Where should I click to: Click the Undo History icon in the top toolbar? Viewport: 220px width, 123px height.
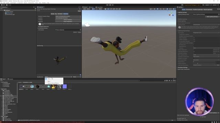[x=182, y=5]
